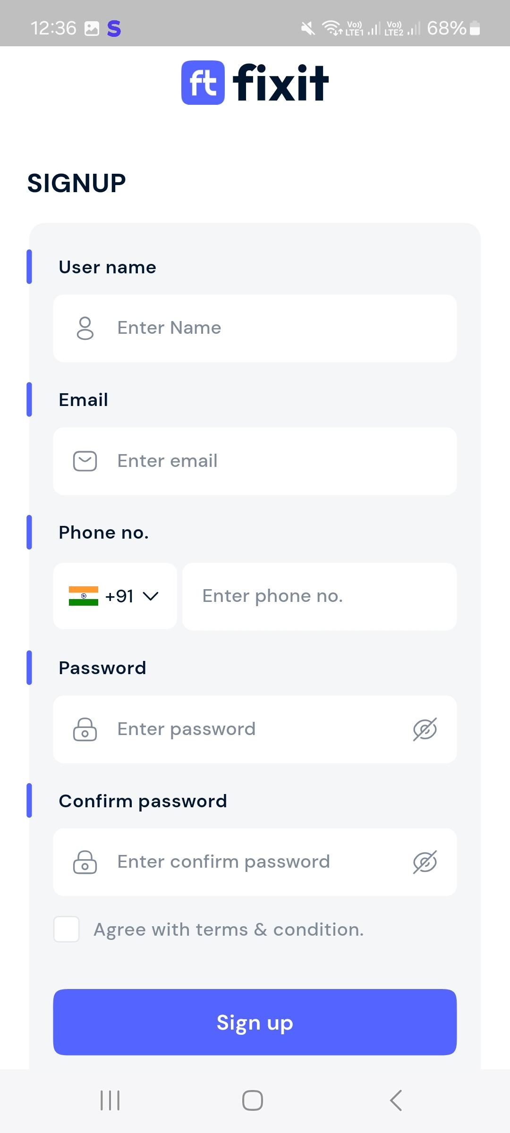Select the Enter password text field
The image size is (510, 1133).
point(255,729)
